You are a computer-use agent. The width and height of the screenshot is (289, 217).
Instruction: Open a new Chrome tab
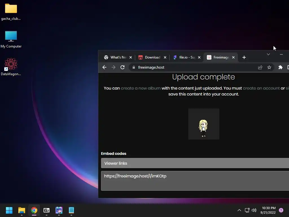pyautogui.click(x=244, y=57)
